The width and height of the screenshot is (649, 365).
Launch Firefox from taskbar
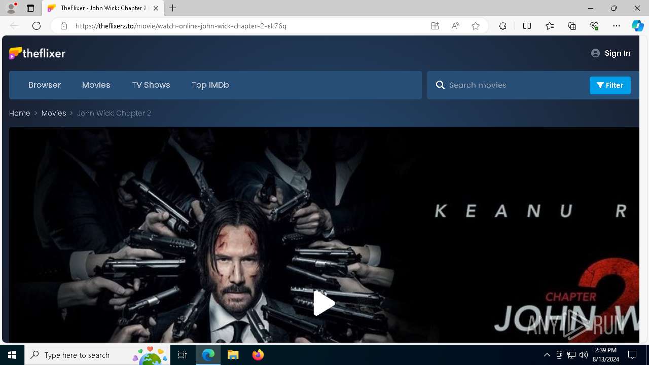pyautogui.click(x=258, y=355)
